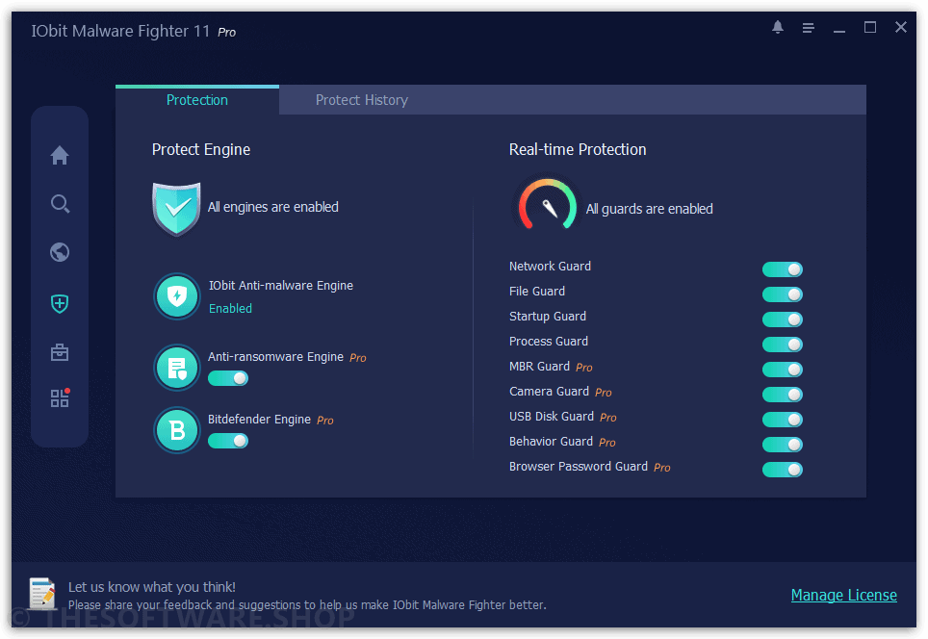The height and width of the screenshot is (639, 928).
Task: Turn off File Guard
Action: (783, 294)
